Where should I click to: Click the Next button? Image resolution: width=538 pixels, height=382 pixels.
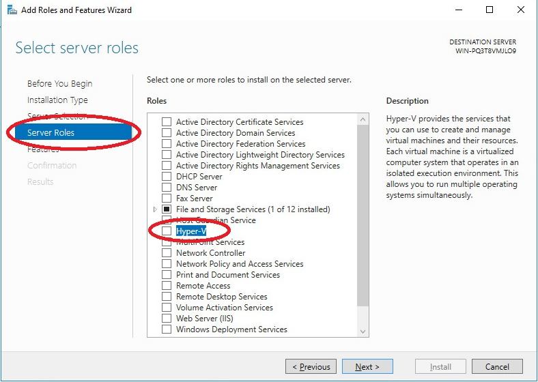pyautogui.click(x=367, y=367)
